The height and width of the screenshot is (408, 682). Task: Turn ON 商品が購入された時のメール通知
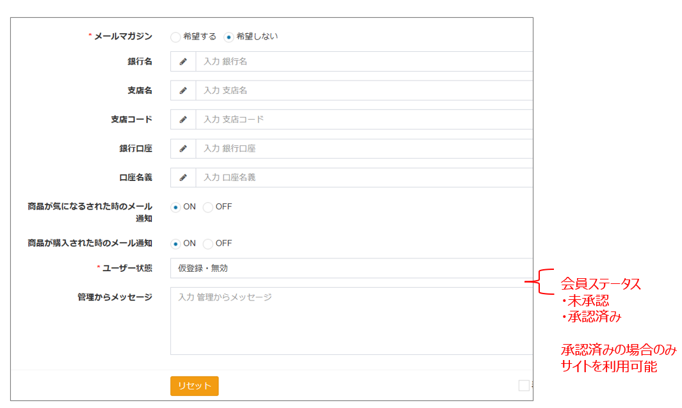point(175,244)
